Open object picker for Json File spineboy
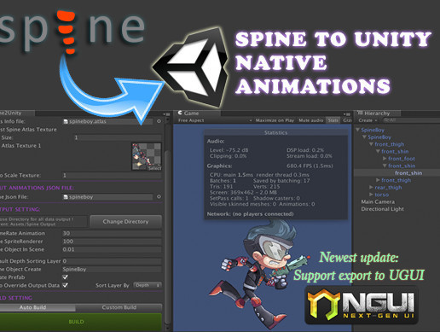This screenshot has height=332, width=440. (x=159, y=196)
